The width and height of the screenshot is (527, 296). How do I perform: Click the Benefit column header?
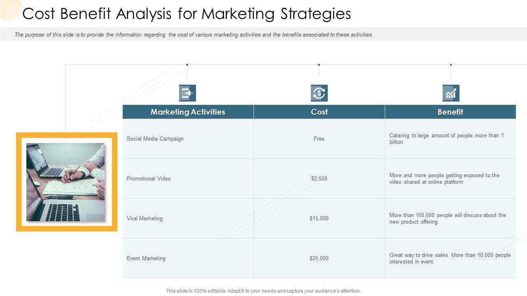[450, 112]
